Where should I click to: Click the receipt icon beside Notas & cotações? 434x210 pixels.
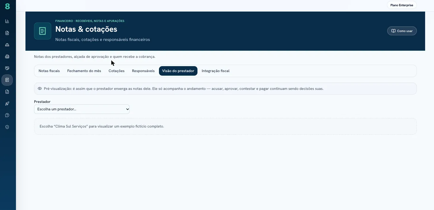(43, 31)
